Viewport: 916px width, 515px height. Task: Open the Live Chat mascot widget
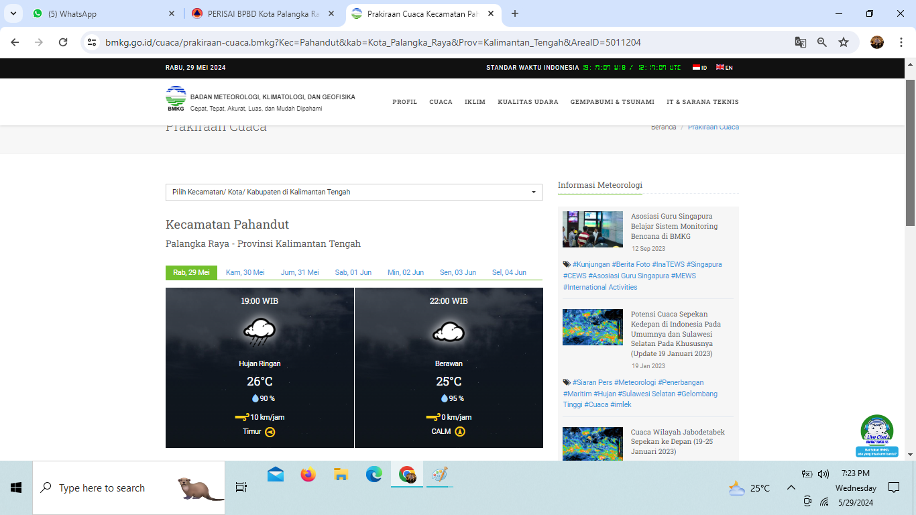(877, 436)
